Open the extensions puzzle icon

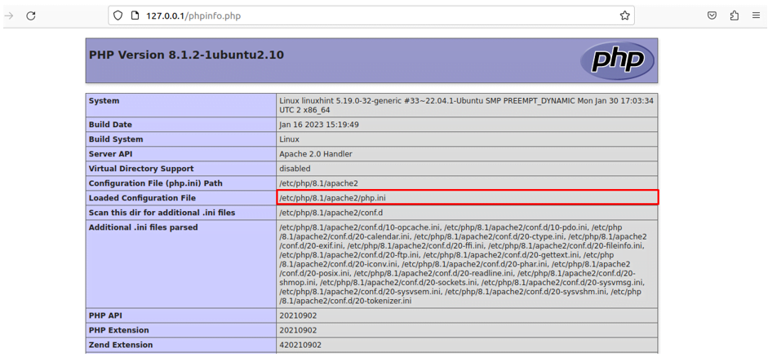point(735,15)
